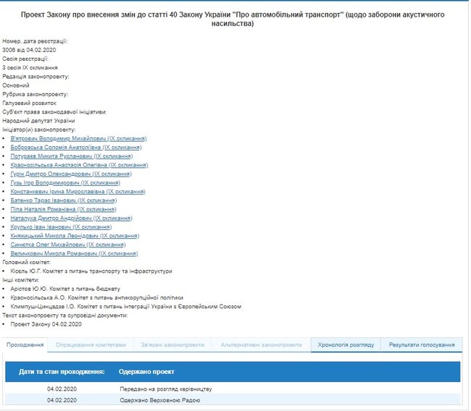Select Гурін Дмитро Олександрович link
The width and height of the screenshot is (471, 411).
click(x=71, y=174)
